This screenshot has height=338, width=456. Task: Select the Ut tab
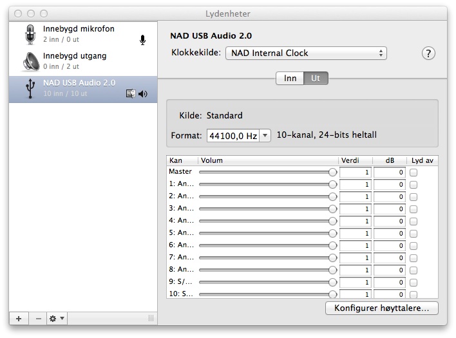(316, 78)
